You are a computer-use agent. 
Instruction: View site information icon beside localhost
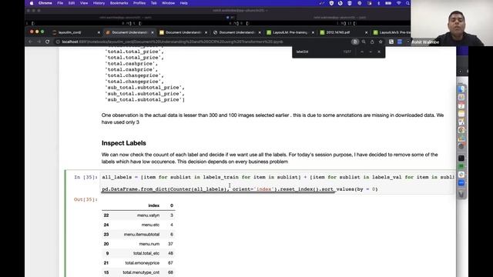click(58, 42)
